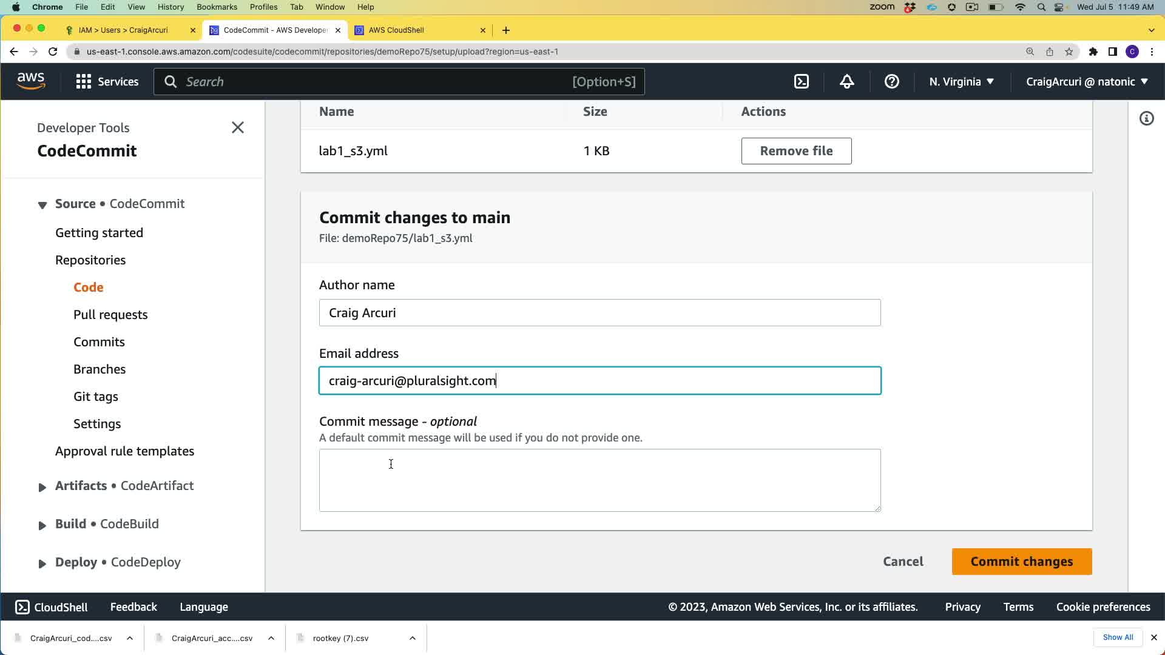
Task: Open the AWS notifications bell
Action: point(847,82)
